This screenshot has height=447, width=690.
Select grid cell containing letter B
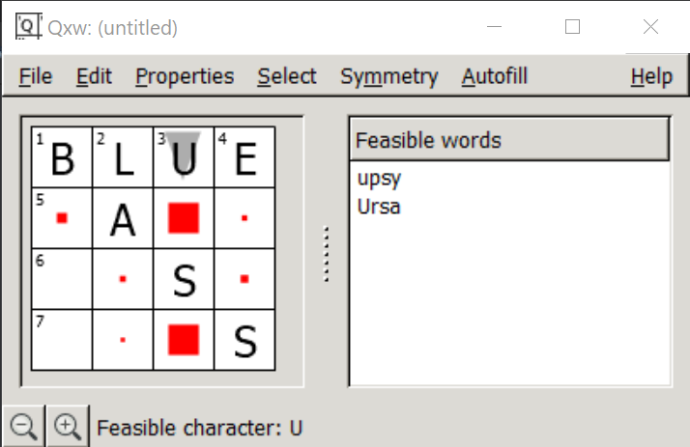62,157
